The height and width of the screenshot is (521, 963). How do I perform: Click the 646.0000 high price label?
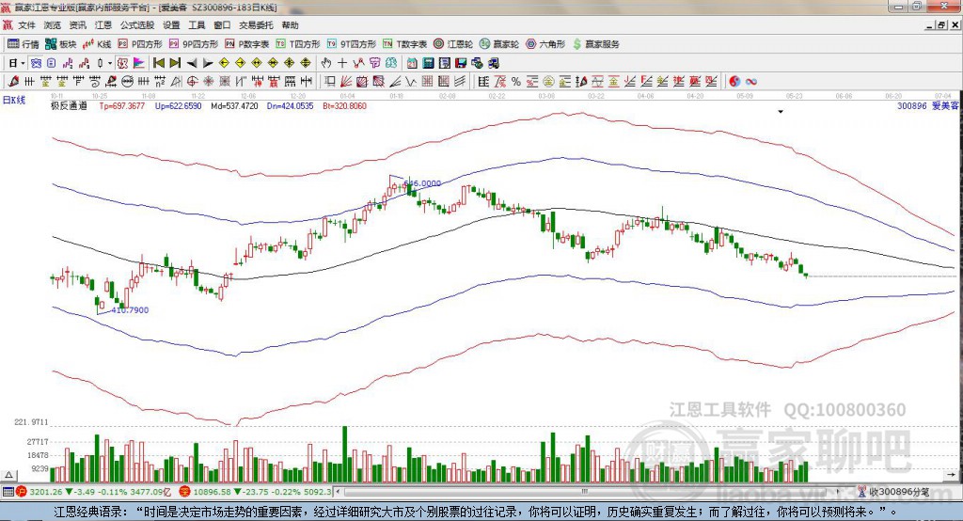tap(422, 183)
